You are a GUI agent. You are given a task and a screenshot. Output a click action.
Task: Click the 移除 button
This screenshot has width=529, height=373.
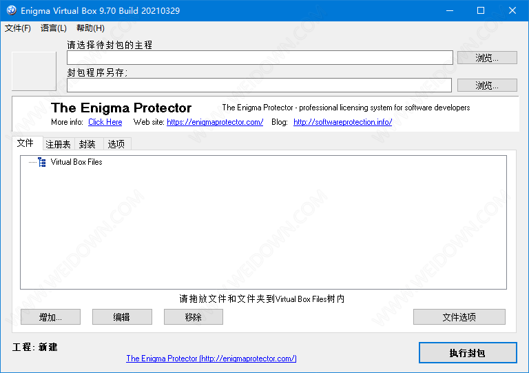coord(194,317)
